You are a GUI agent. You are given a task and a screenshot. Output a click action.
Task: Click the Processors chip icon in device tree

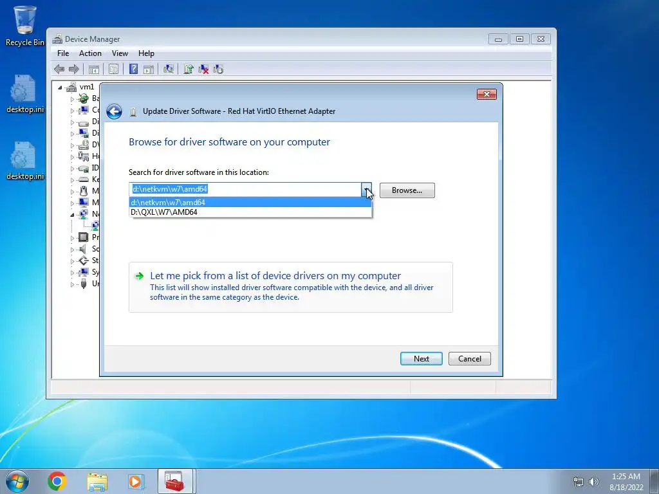tap(84, 237)
